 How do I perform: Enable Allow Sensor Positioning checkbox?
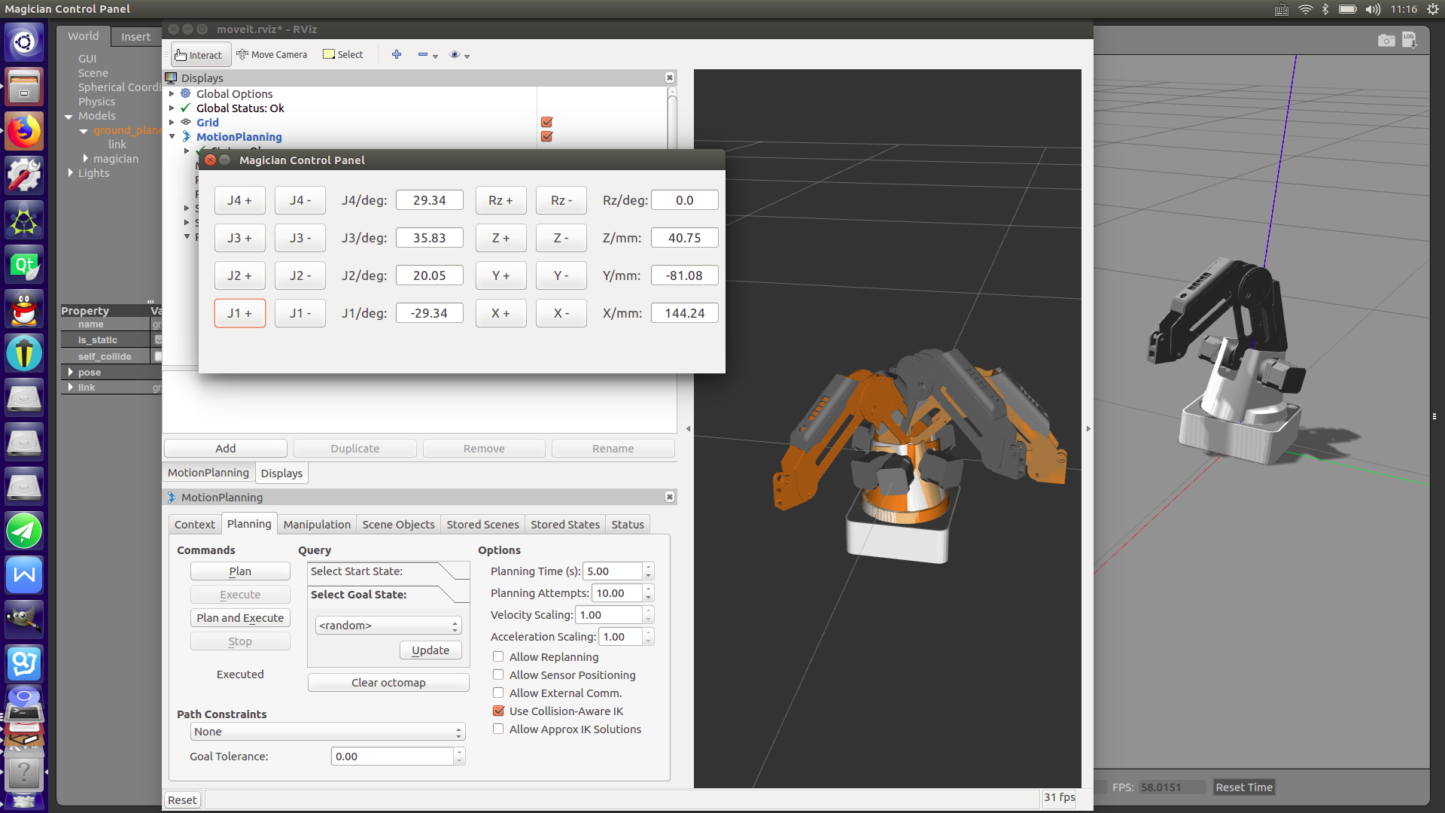click(x=498, y=675)
